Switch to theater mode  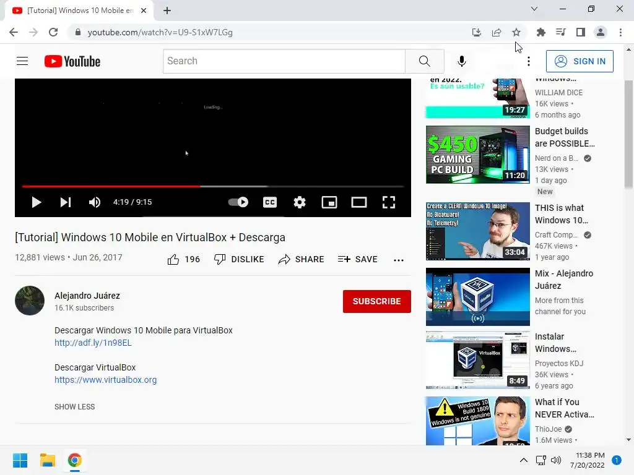[x=358, y=202]
